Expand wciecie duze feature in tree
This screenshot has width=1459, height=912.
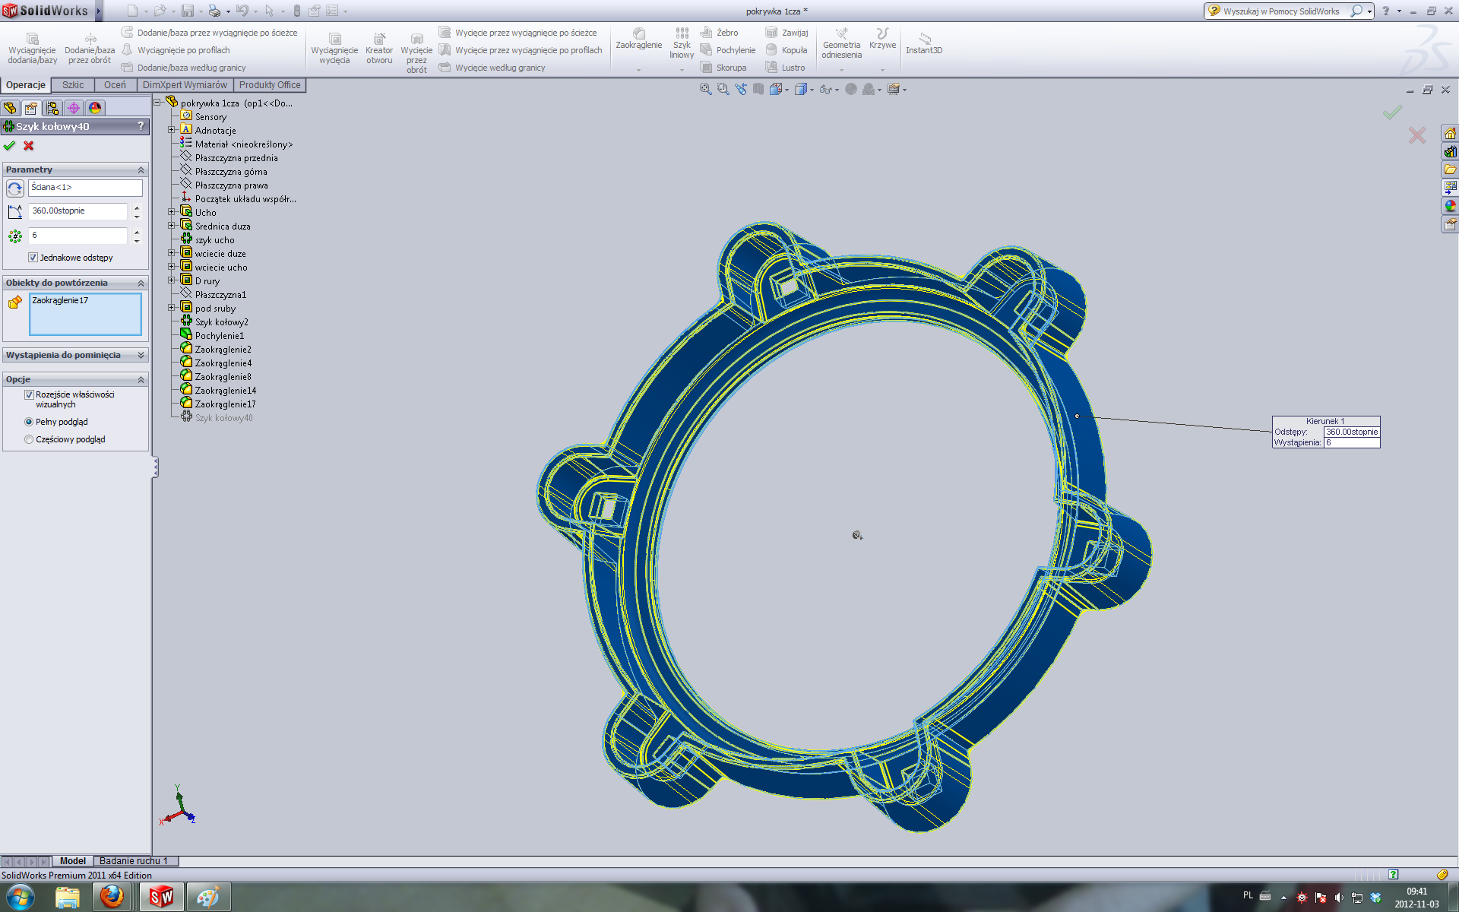click(x=172, y=253)
